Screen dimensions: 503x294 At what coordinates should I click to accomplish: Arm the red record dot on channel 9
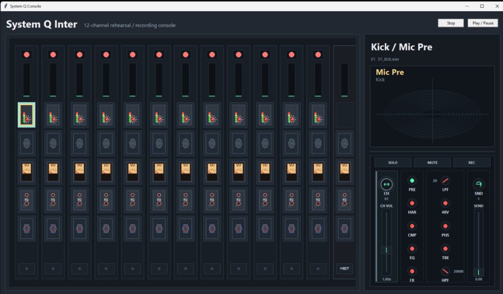point(239,54)
